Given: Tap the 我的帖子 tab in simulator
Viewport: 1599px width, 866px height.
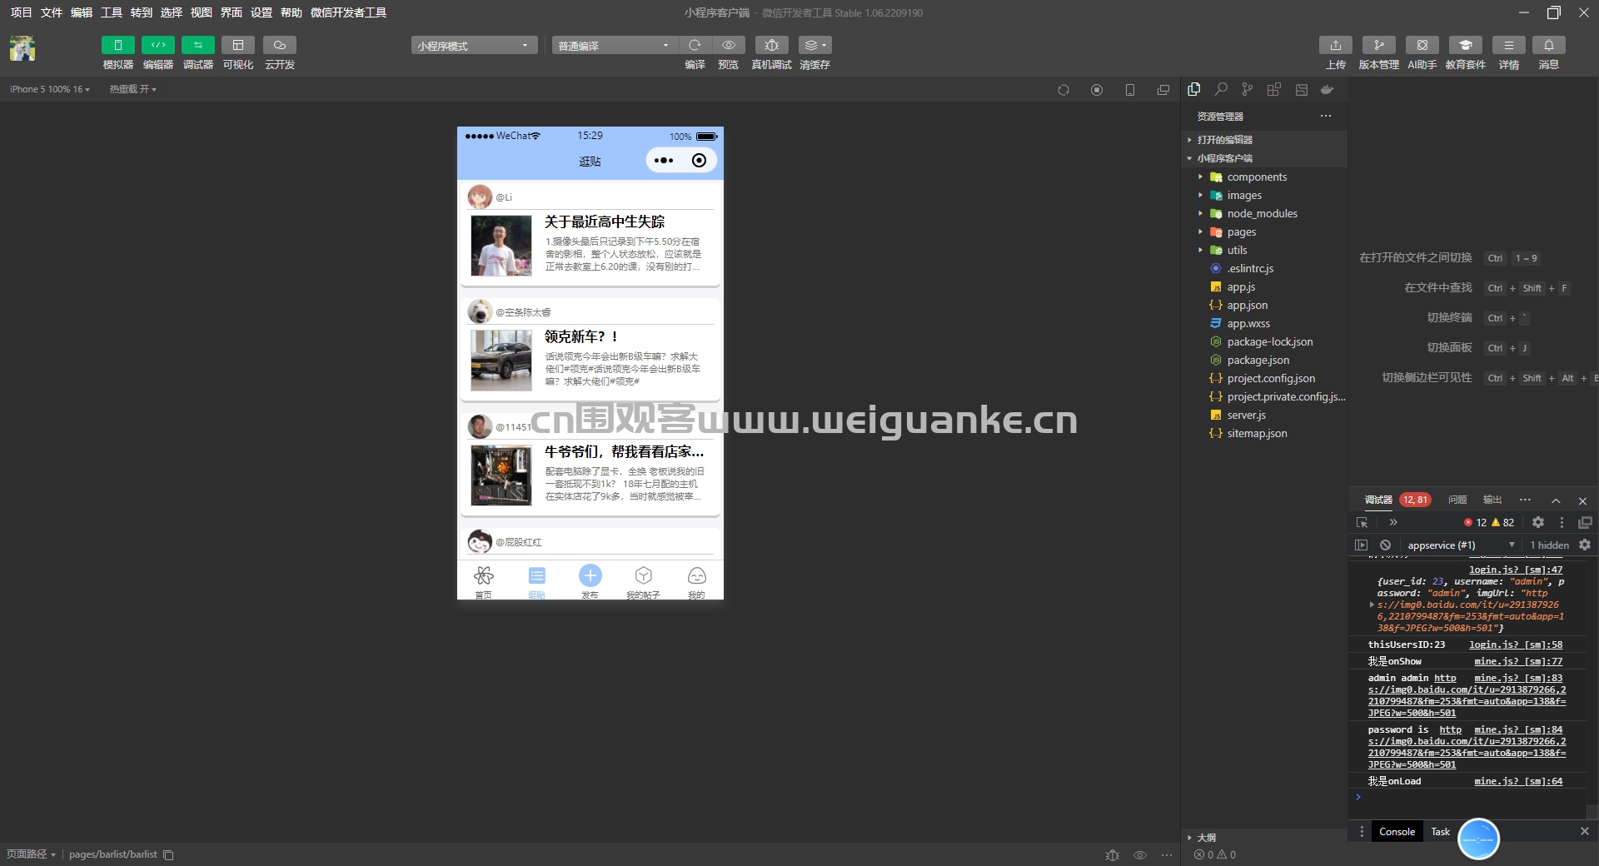Looking at the screenshot, I should pos(643,581).
